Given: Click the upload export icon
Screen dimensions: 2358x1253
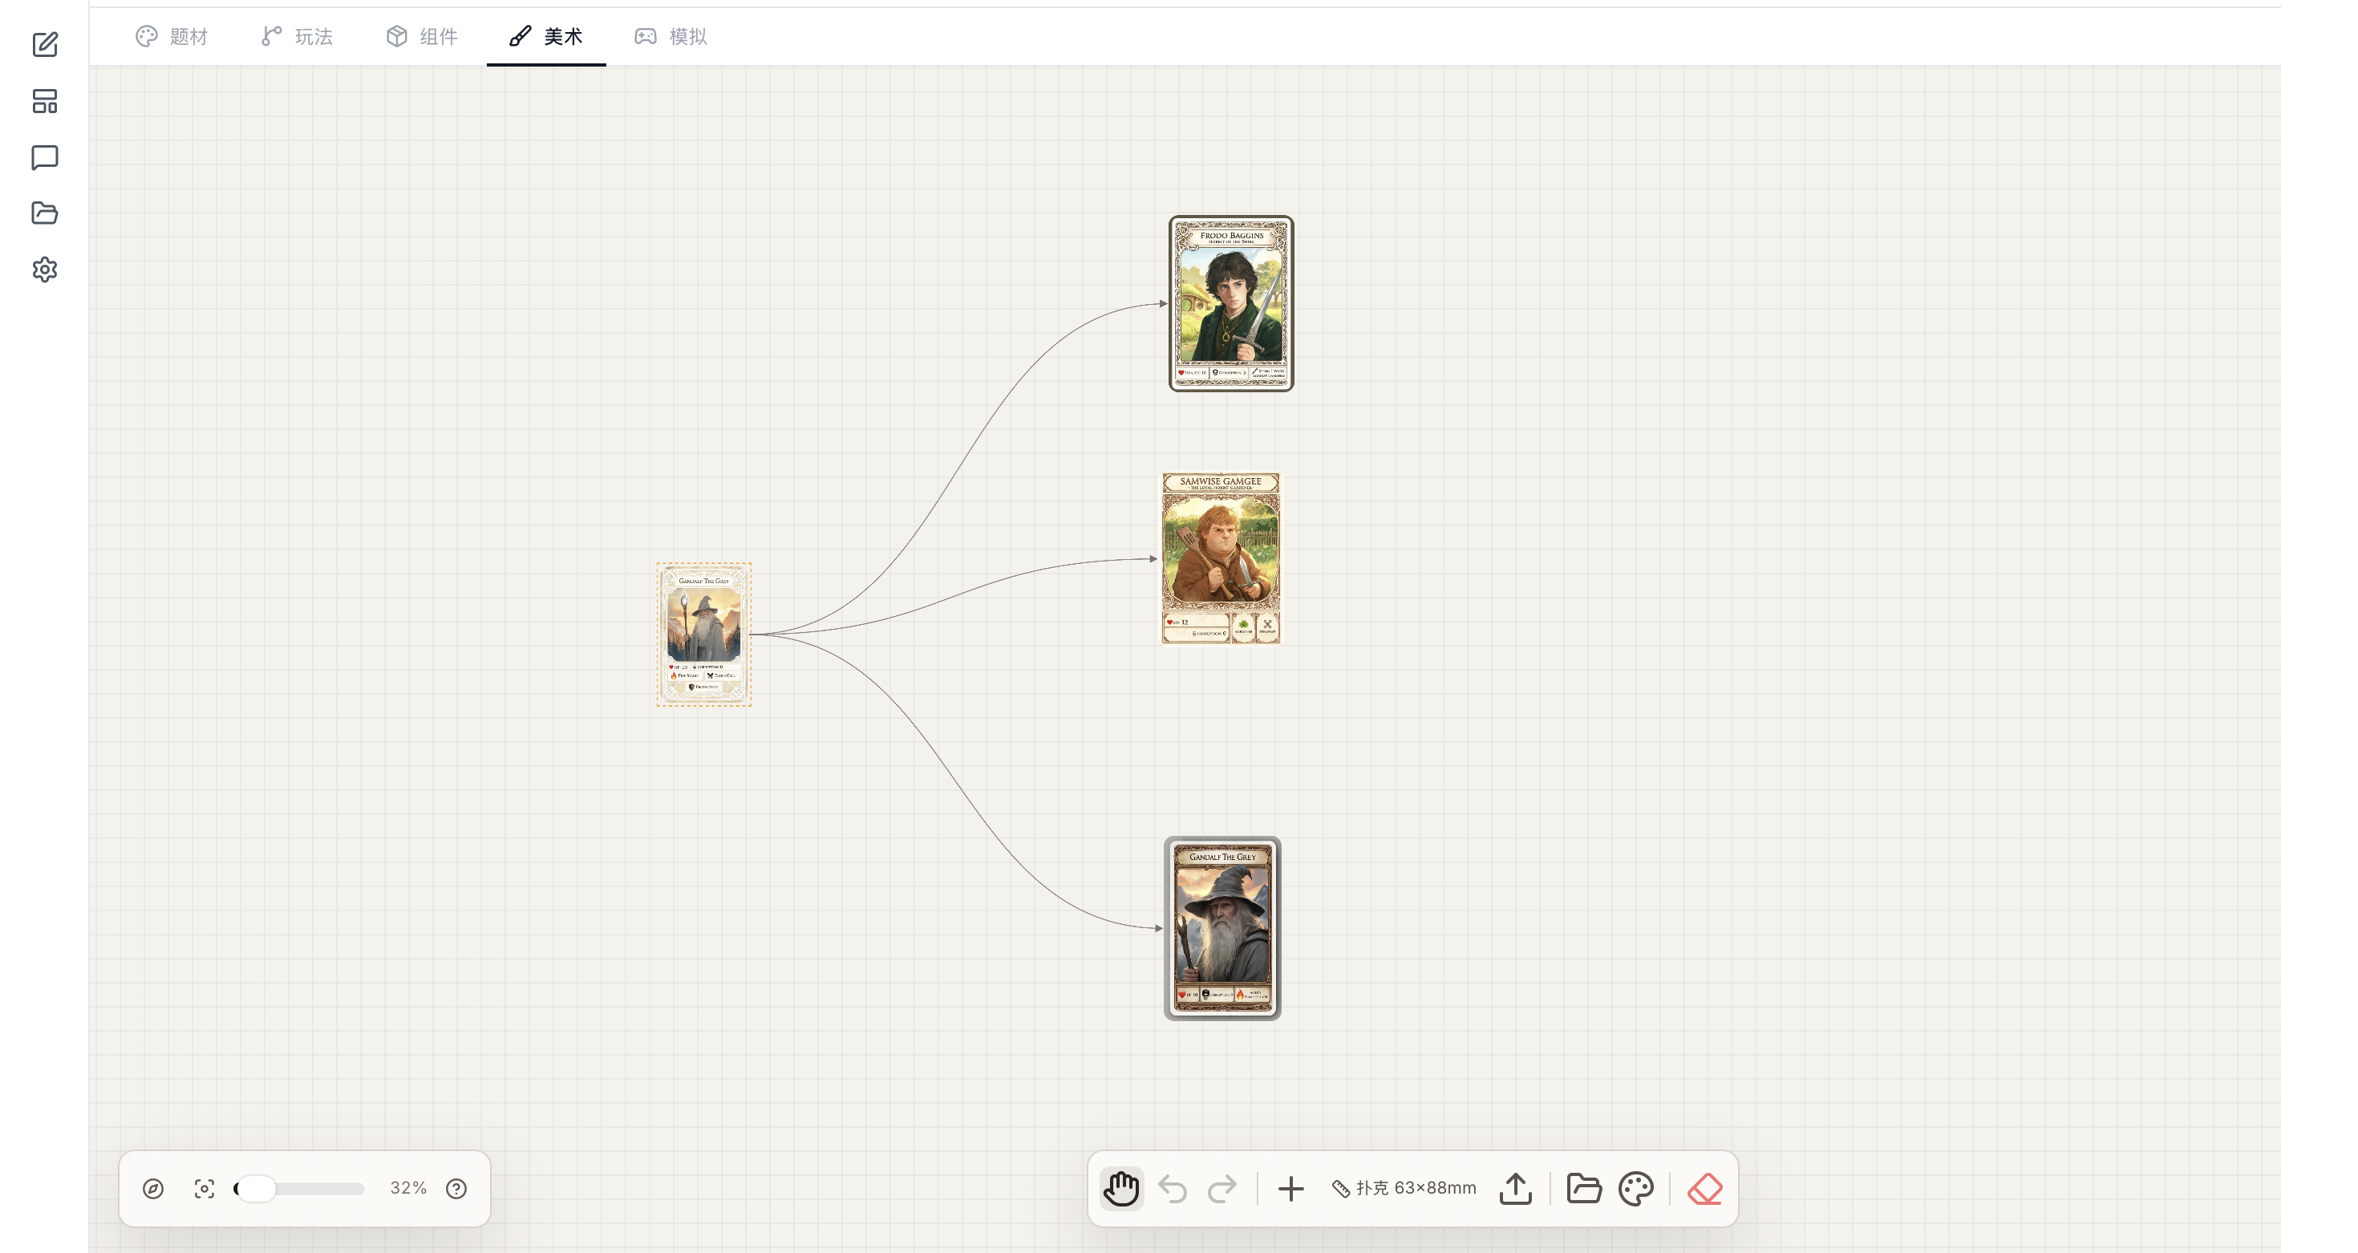Looking at the screenshot, I should coord(1516,1188).
